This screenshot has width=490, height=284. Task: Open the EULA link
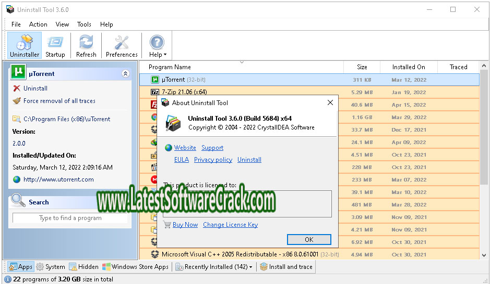[x=181, y=160]
